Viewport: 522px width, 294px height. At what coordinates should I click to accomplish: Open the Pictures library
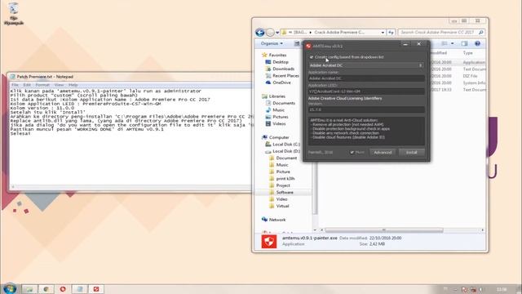[280, 117]
